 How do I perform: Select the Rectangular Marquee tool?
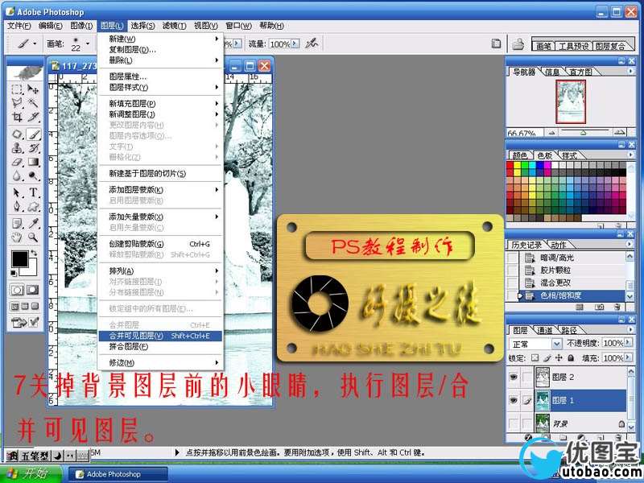click(17, 89)
